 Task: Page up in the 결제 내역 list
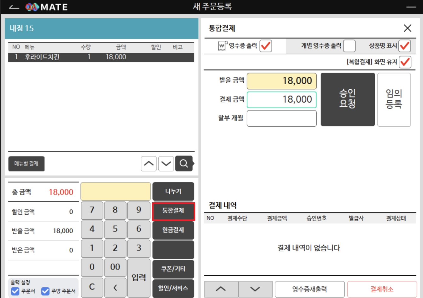coord(221,289)
